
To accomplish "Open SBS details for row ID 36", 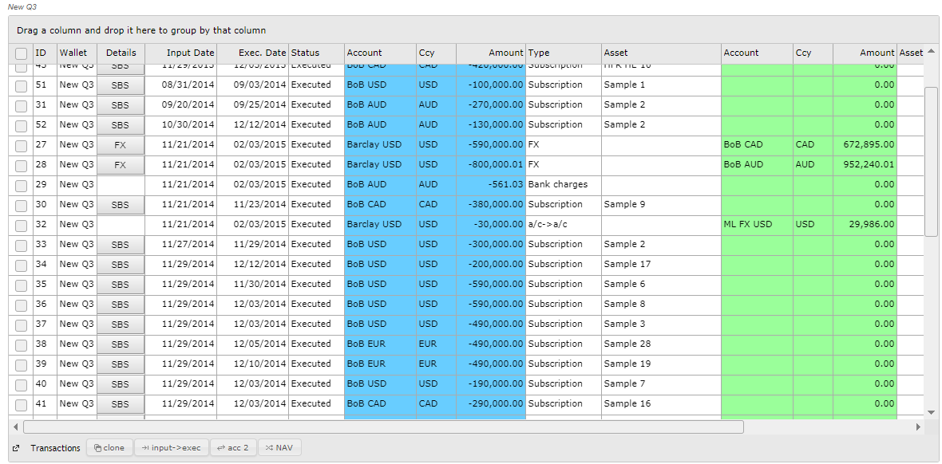I will point(121,305).
